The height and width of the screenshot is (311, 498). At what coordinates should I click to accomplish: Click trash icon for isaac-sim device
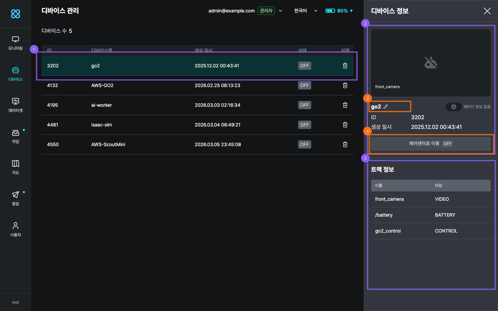(x=345, y=125)
